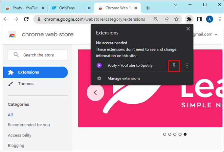Click the Manage extensions gear icon
The height and width of the screenshot is (152, 224).
pos(99,78)
